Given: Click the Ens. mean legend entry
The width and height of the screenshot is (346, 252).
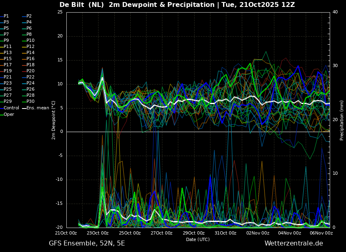Looking at the screenshot, I should [37, 108].
